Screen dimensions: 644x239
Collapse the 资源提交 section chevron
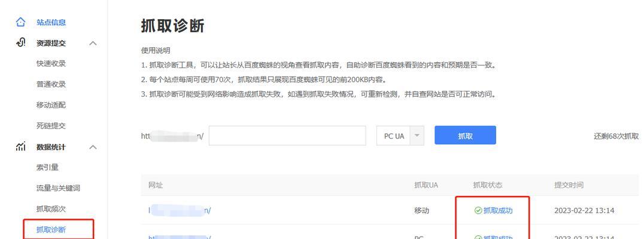[93, 43]
